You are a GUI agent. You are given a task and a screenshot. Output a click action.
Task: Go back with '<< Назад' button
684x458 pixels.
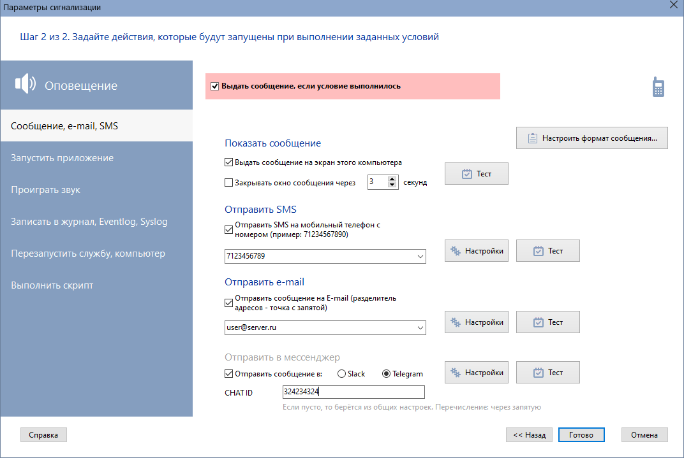point(529,435)
